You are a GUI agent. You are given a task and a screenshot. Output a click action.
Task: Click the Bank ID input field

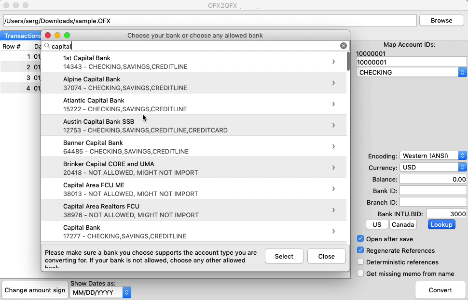click(433, 191)
